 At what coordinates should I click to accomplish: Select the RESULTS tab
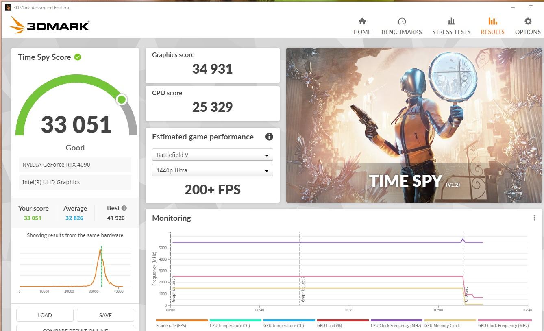[492, 26]
